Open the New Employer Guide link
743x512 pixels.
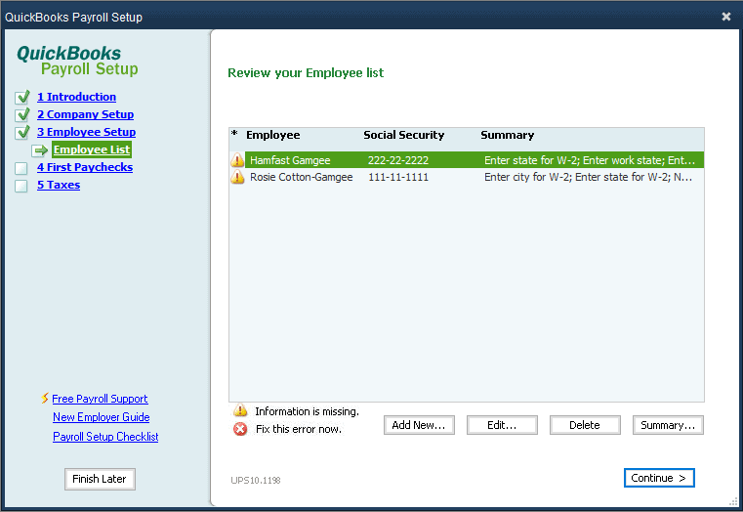click(x=101, y=417)
